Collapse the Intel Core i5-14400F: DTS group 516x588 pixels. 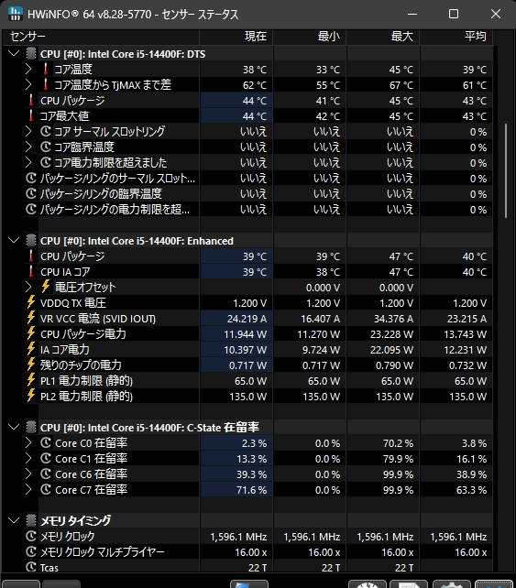(x=14, y=54)
